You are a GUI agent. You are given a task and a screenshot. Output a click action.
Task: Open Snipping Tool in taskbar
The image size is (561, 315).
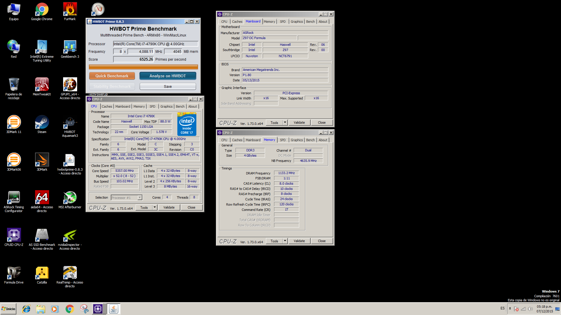point(84,309)
